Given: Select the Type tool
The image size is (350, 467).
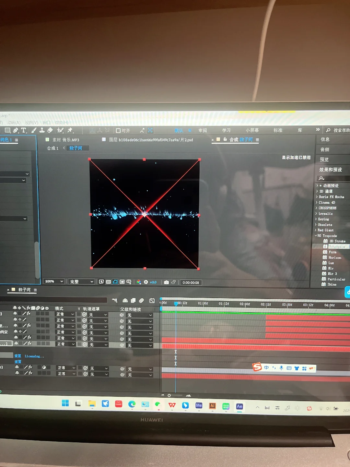Looking at the screenshot, I should point(24,130).
